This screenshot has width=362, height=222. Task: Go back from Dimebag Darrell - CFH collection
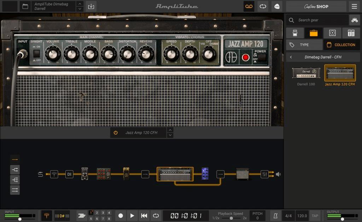coord(291,57)
